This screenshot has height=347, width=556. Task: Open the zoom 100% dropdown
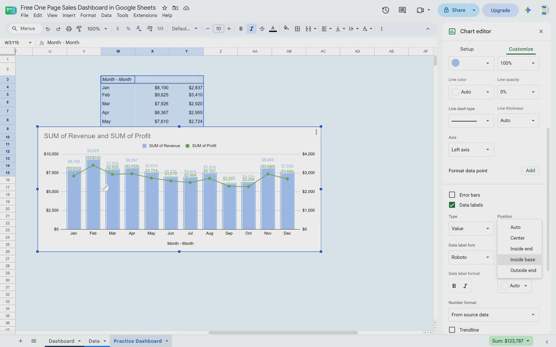[97, 29]
